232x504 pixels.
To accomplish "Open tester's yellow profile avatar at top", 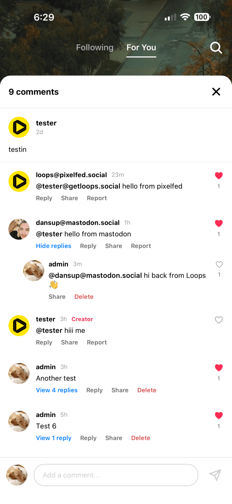I will (19, 127).
